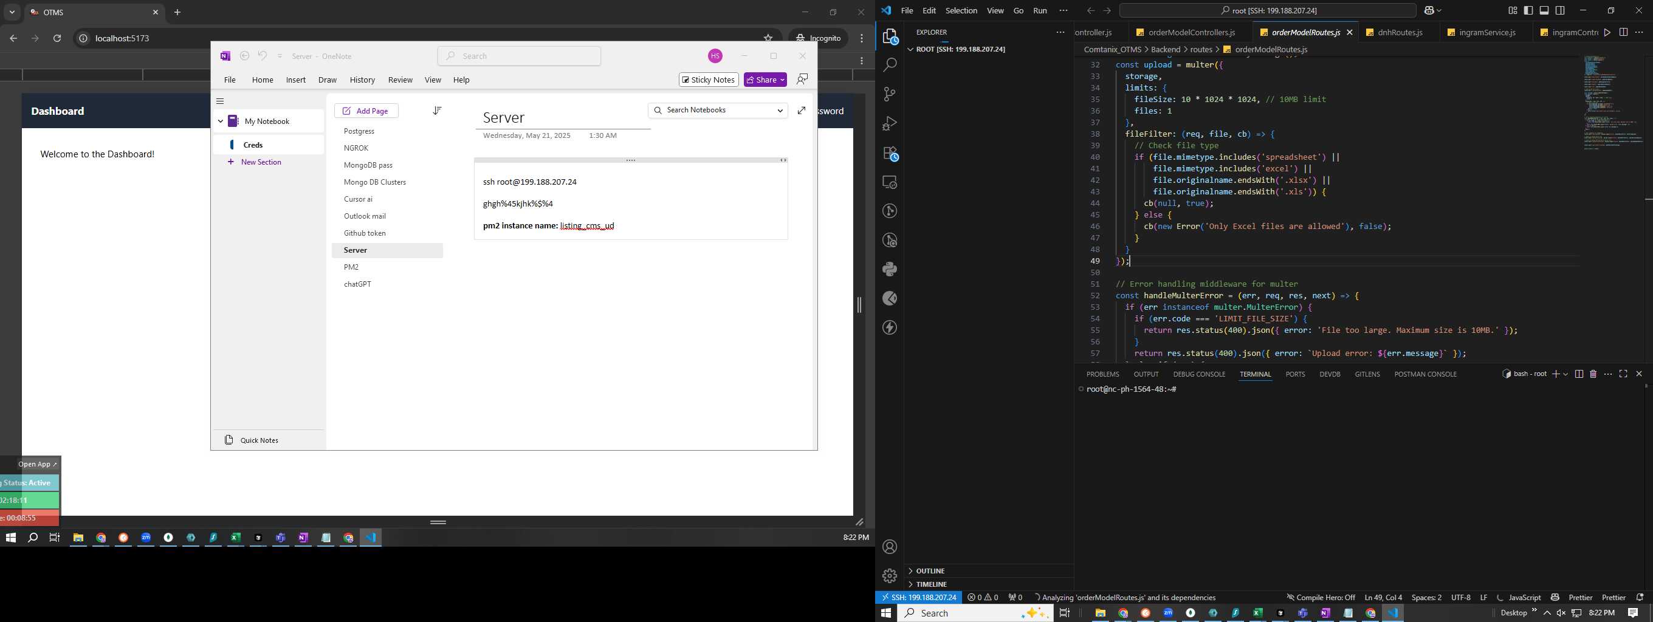This screenshot has height=622, width=1653.
Task: Toggle system volume mute icon in tray
Action: click(1561, 613)
